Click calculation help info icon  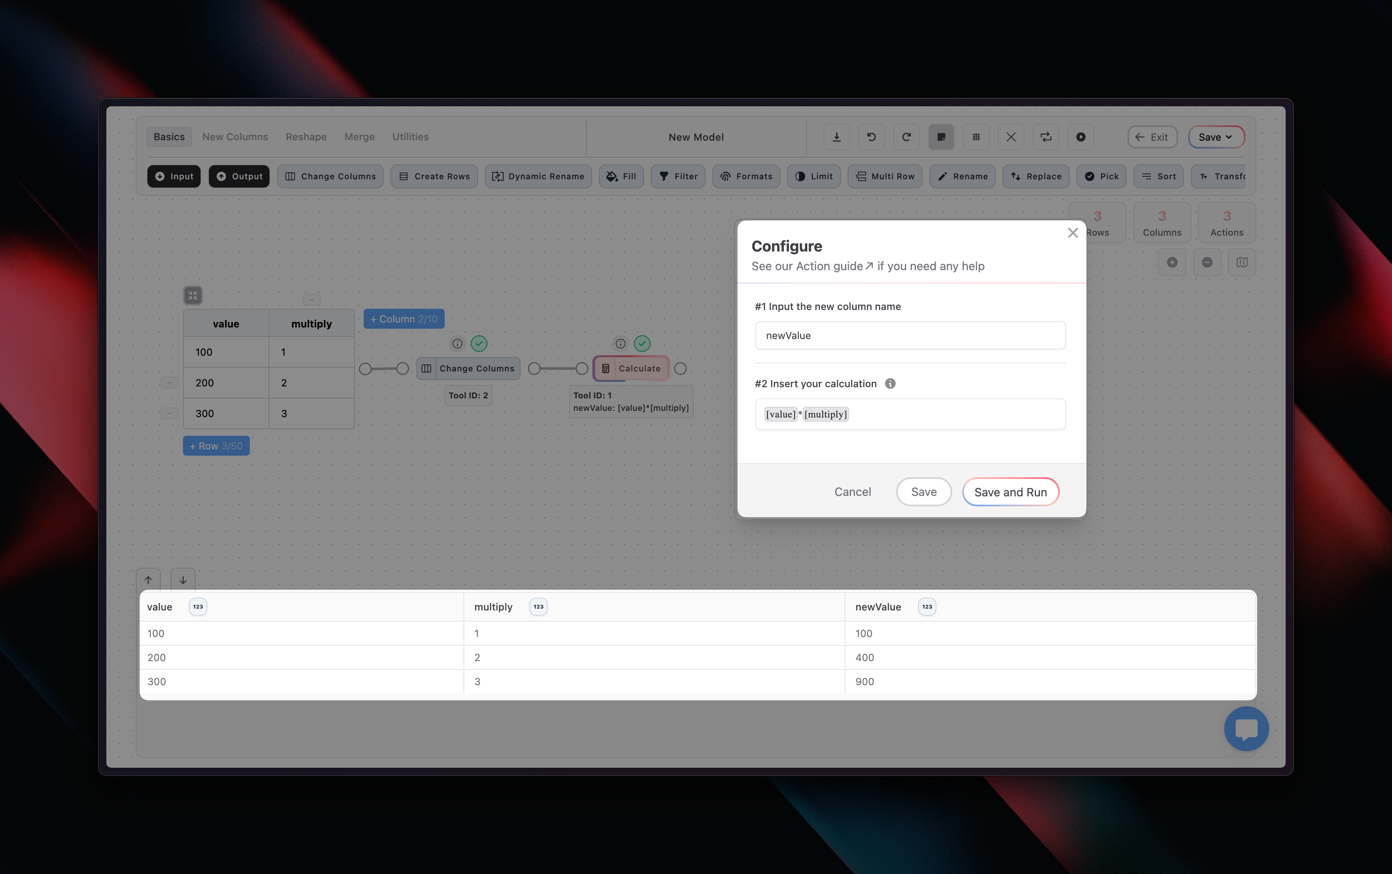point(890,383)
